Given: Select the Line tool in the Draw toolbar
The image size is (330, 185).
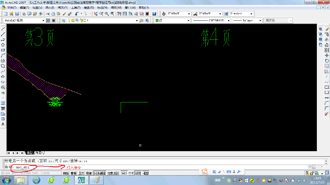Looking at the screenshot, I should (x=3, y=29).
